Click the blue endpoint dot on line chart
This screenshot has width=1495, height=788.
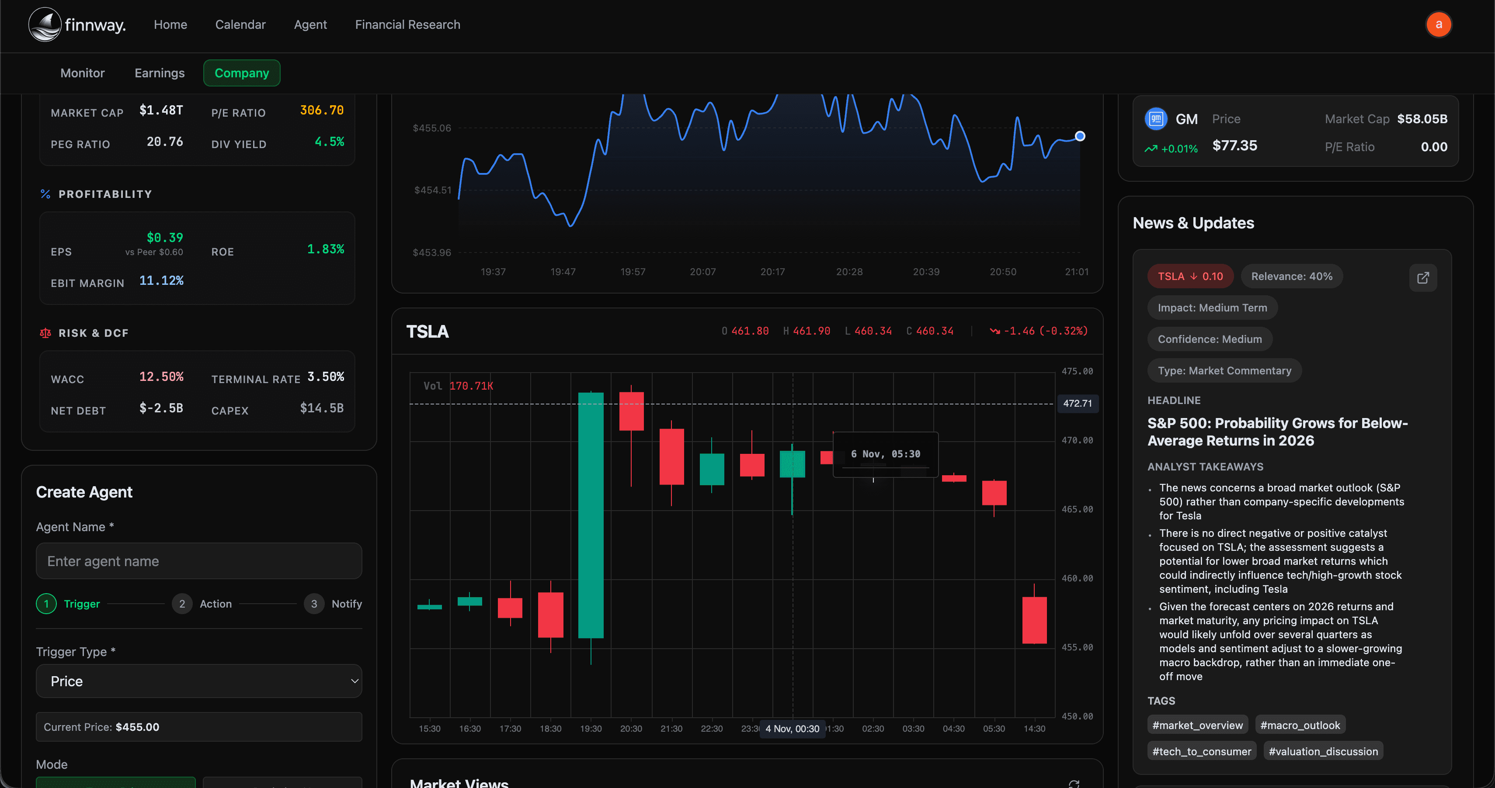[x=1079, y=136]
